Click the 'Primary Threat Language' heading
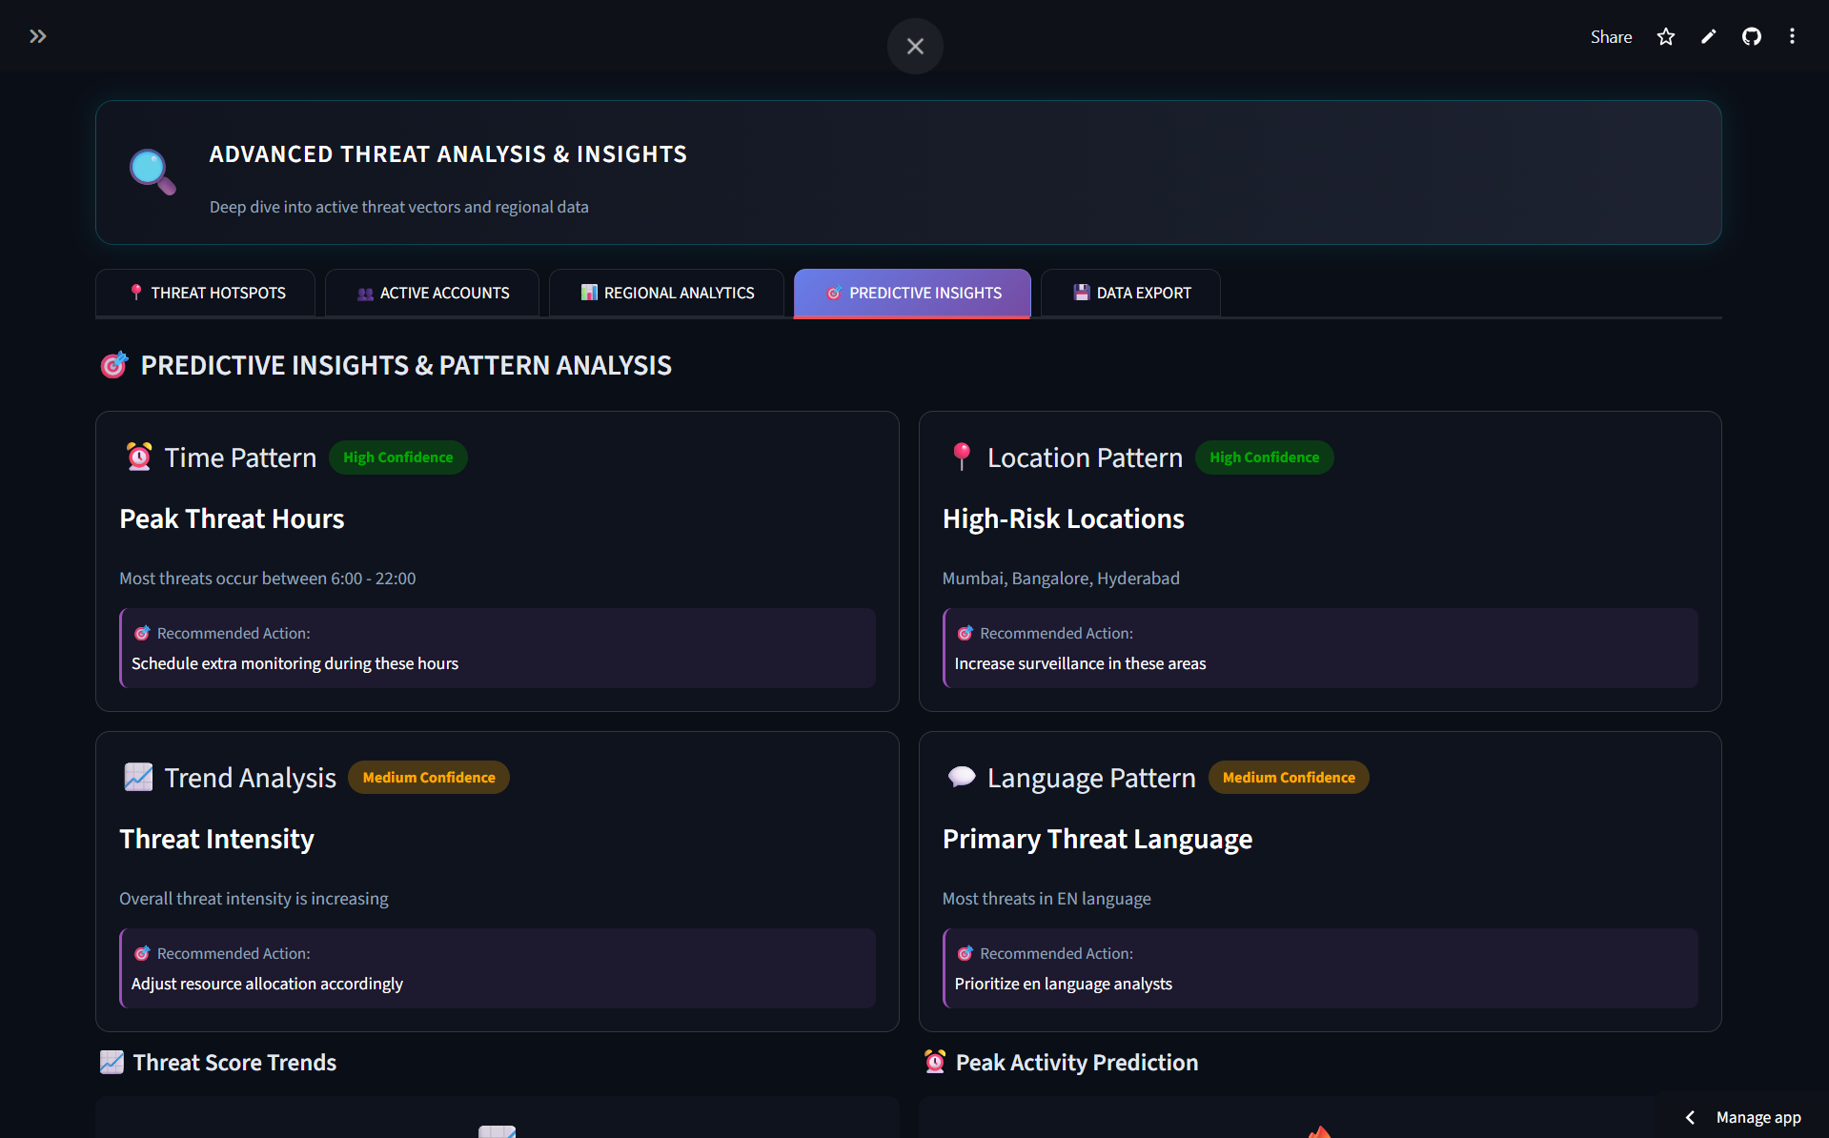The height and width of the screenshot is (1138, 1829). 1097,839
